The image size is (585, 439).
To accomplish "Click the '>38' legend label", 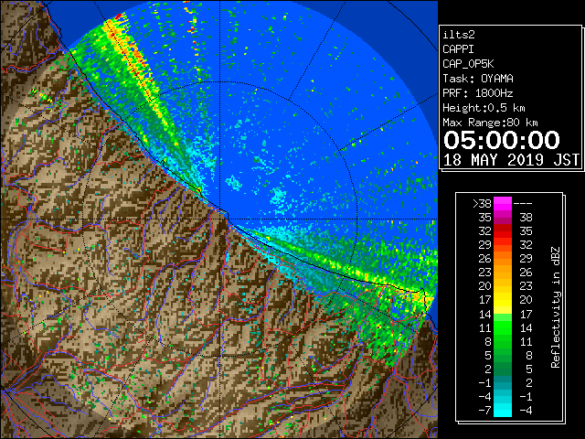I will pyautogui.click(x=482, y=204).
